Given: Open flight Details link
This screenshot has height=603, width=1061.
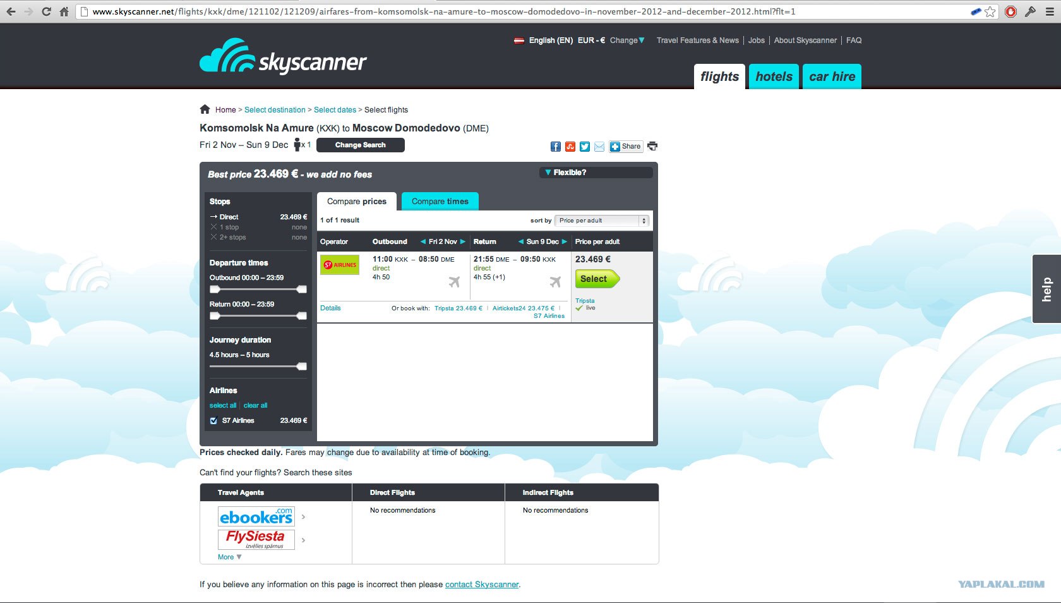Looking at the screenshot, I should click(330, 308).
